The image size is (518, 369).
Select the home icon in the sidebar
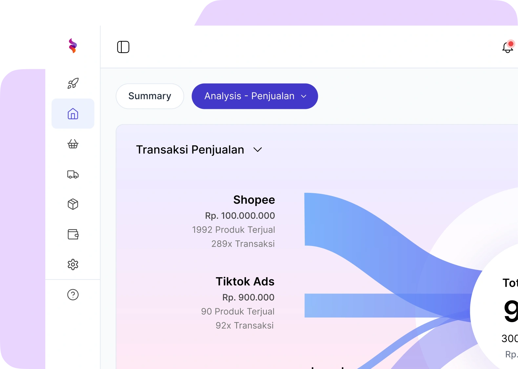(x=73, y=113)
